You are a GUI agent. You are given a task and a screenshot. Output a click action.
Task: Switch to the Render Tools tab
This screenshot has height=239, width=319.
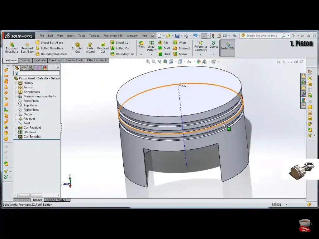coord(74,60)
